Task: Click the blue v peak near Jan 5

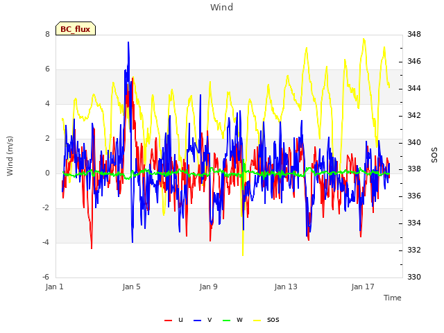Action: click(x=128, y=42)
